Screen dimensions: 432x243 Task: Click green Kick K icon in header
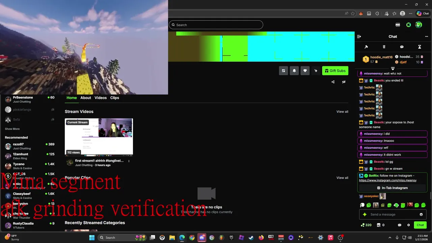(x=408, y=25)
